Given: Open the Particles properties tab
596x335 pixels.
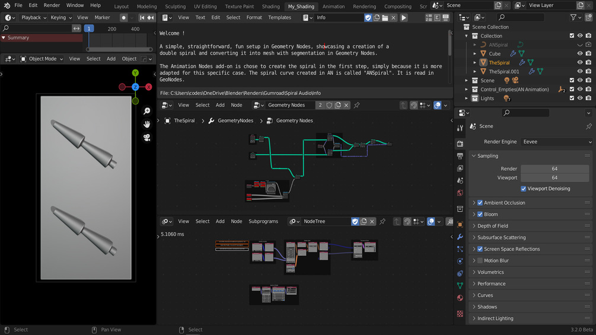Looking at the screenshot, I should pyautogui.click(x=460, y=249).
